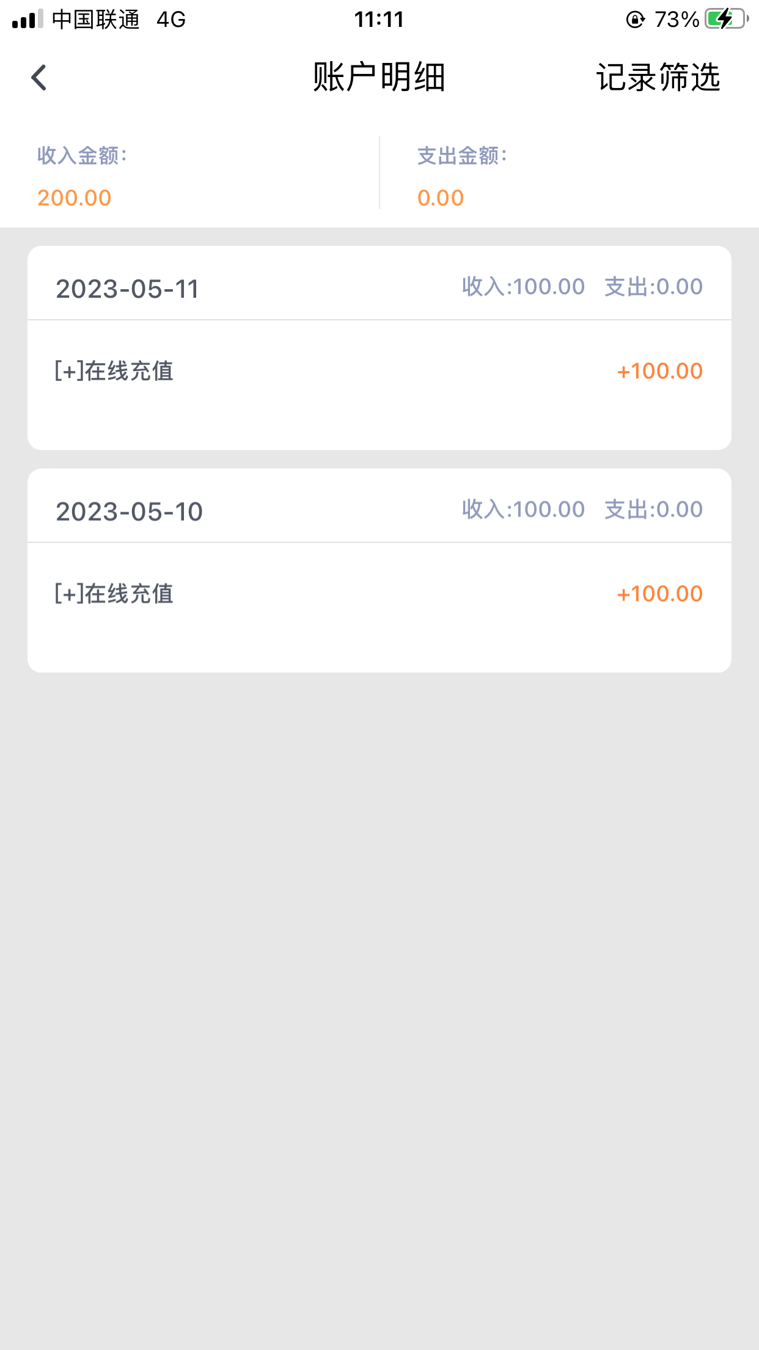
Task: Tap the +100.00 amount for 2023-05-10
Action: point(660,594)
